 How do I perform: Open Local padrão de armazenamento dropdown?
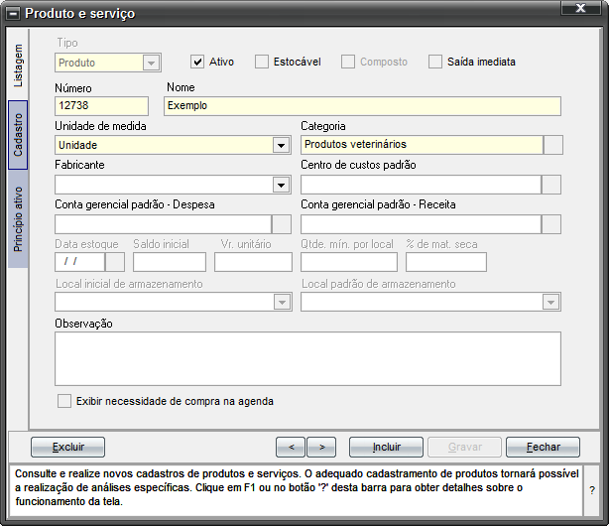coord(550,302)
